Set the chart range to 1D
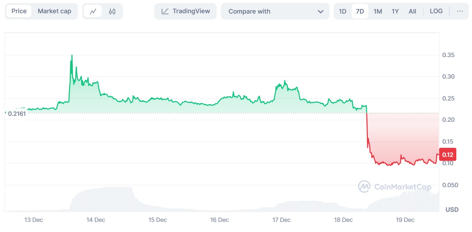The image size is (472, 232). coord(343,11)
